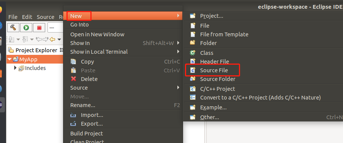Open the launch configuration combo box

pos(55,28)
